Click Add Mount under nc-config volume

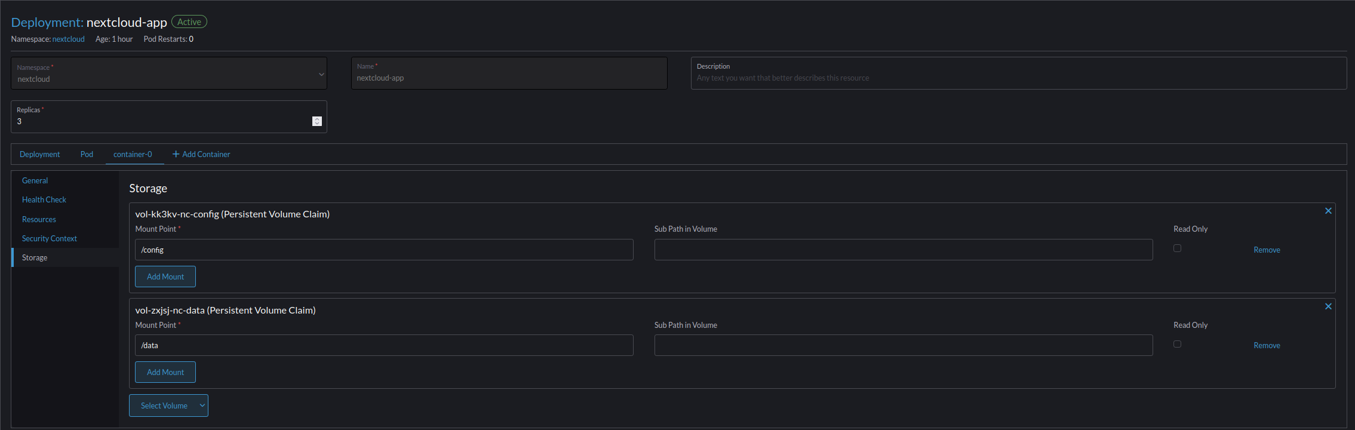tap(165, 277)
